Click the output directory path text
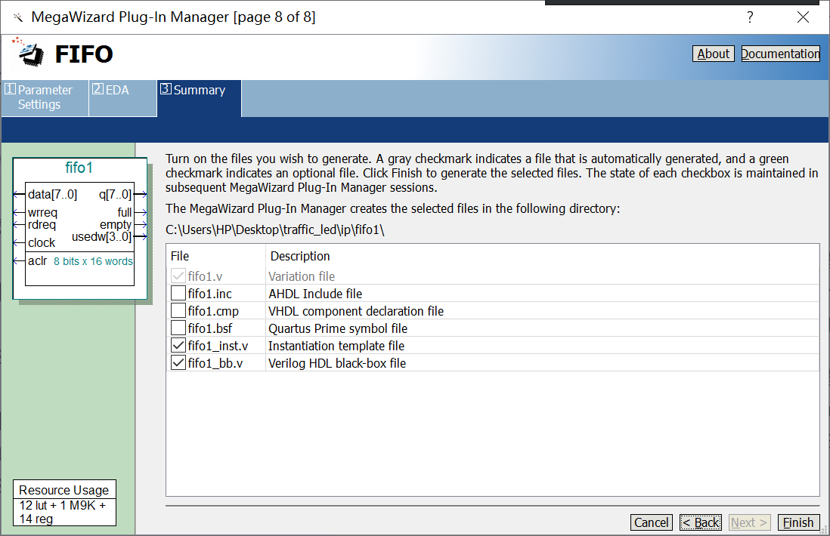The height and width of the screenshot is (536, 830). 274,230
